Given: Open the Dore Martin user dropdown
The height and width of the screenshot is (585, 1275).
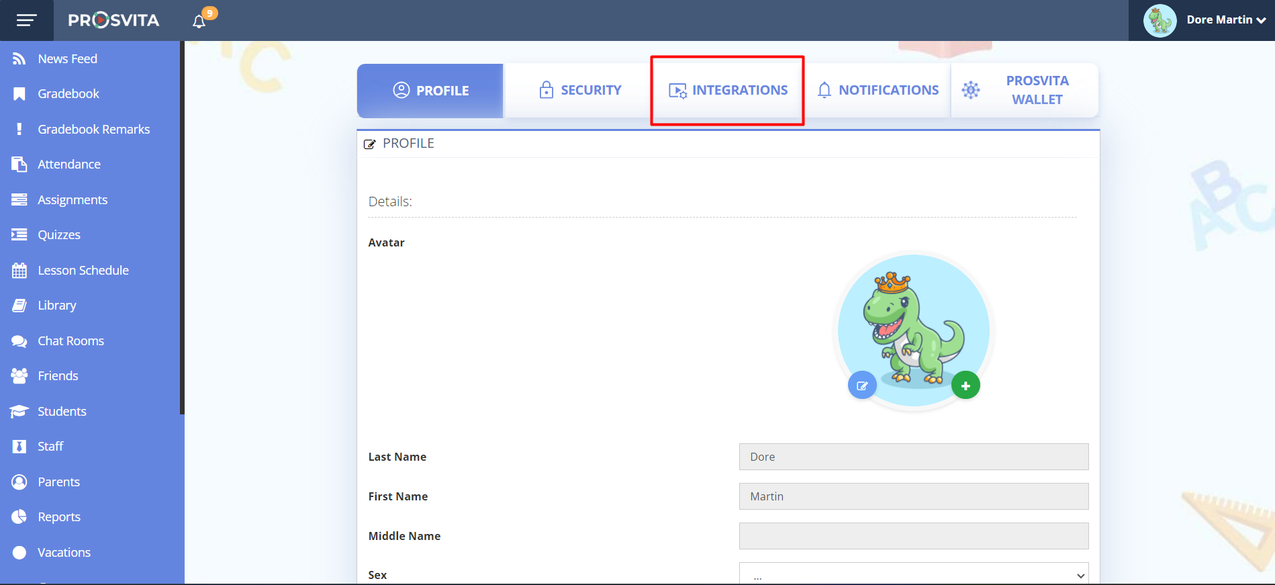Looking at the screenshot, I should coord(1226,20).
